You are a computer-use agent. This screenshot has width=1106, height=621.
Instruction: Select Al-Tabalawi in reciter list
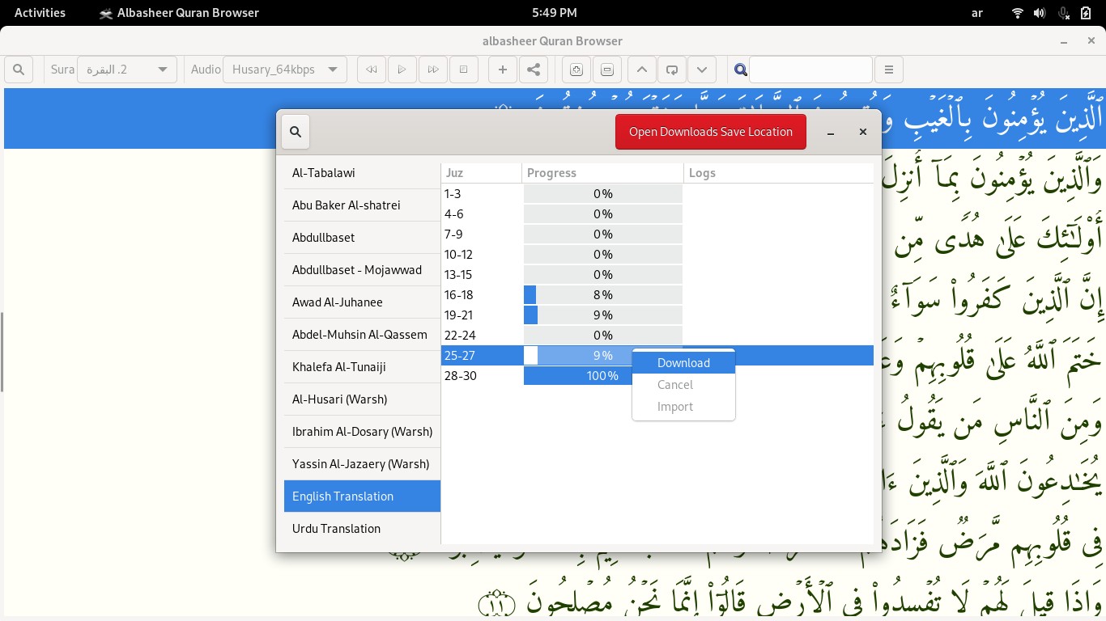(x=362, y=173)
